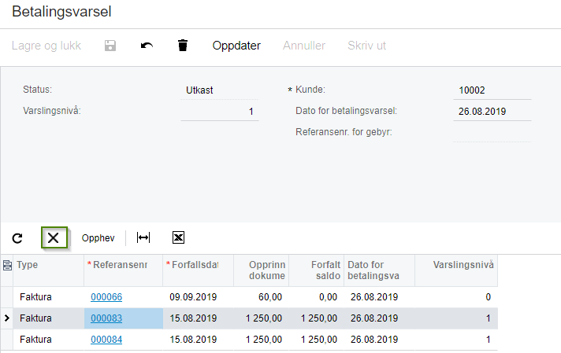The width and height of the screenshot is (561, 353).
Task: Click the 0,00 balance cell
Action: pos(317,297)
